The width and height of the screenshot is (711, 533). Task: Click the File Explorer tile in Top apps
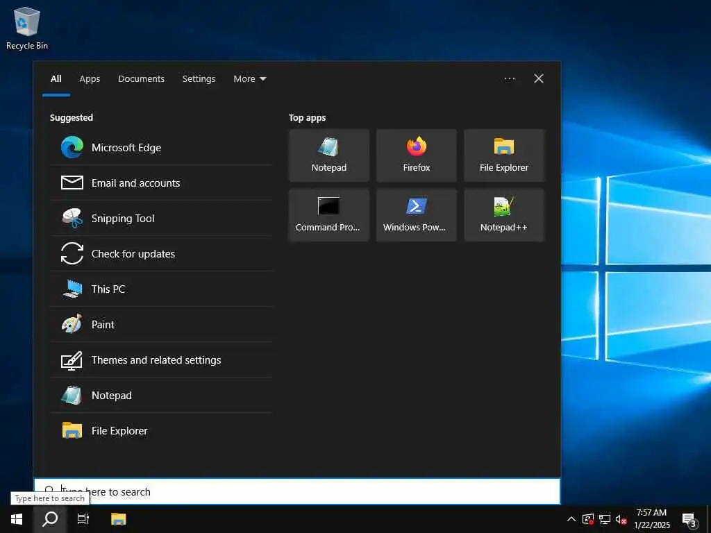[x=504, y=155]
